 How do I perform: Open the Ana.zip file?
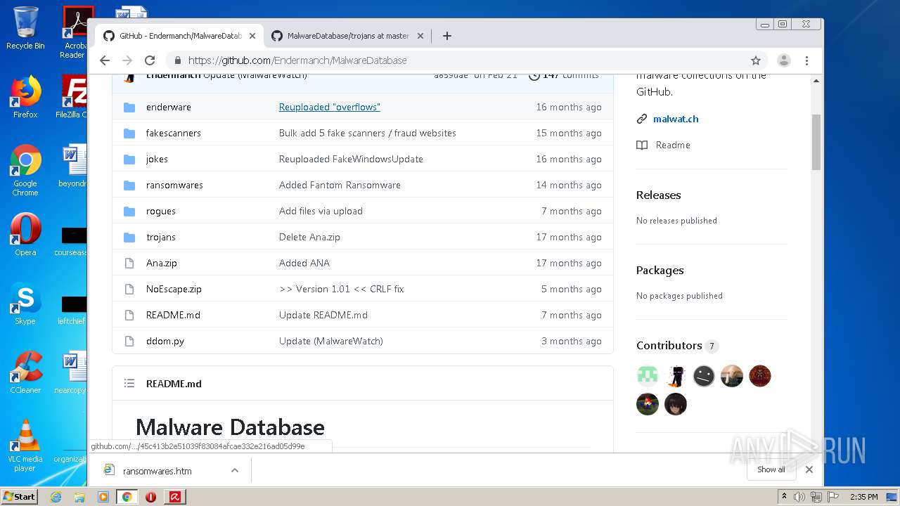162,263
